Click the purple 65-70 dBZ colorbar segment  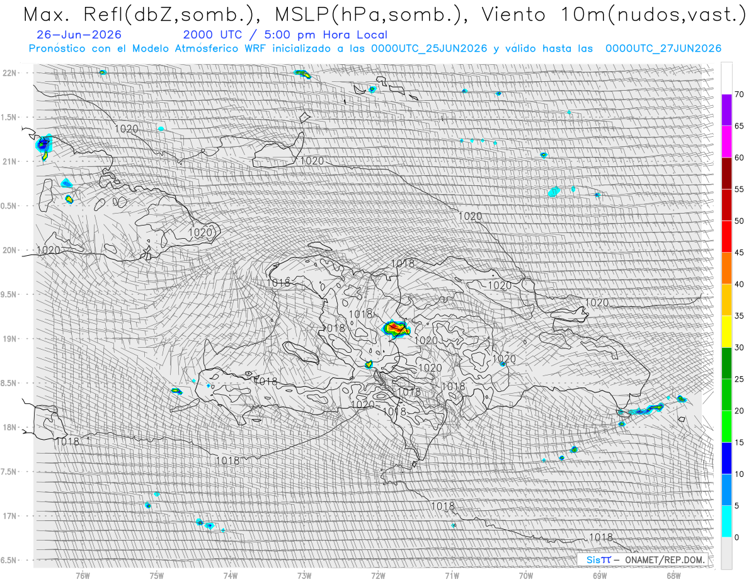[x=726, y=110]
